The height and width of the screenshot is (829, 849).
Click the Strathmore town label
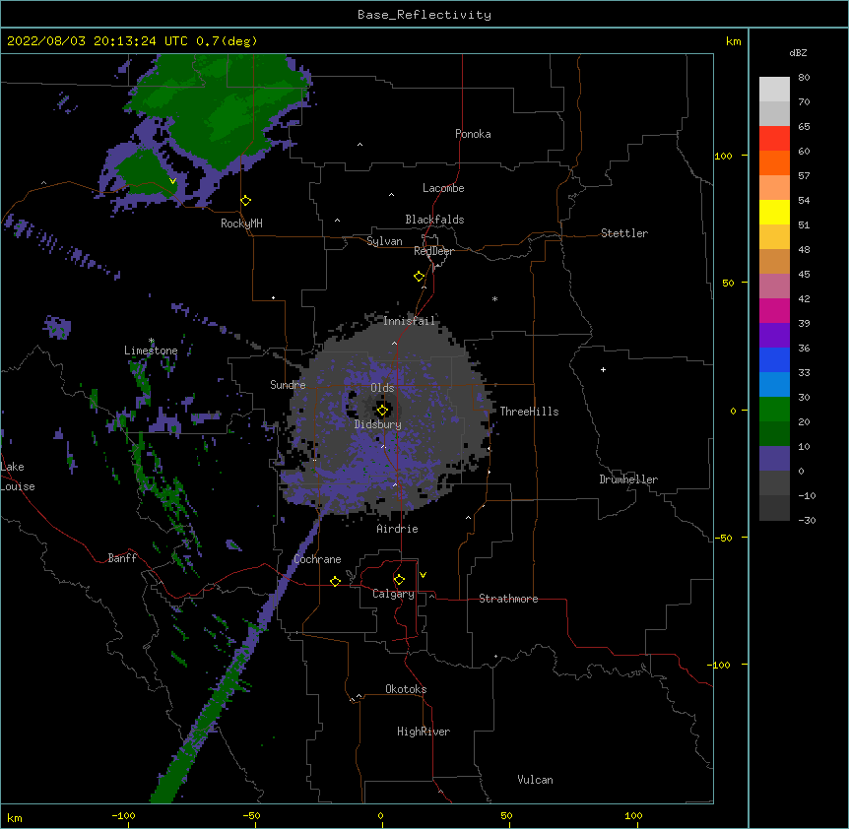tap(508, 599)
